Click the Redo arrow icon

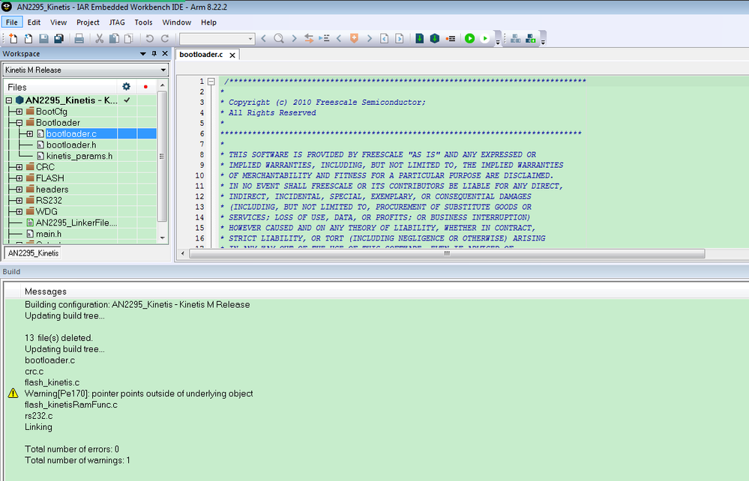(x=165, y=39)
